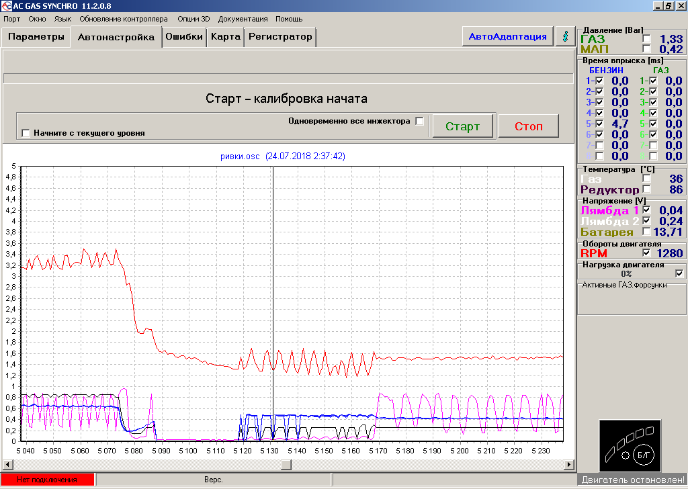Click the small LED circle on switch panel

click(626, 455)
